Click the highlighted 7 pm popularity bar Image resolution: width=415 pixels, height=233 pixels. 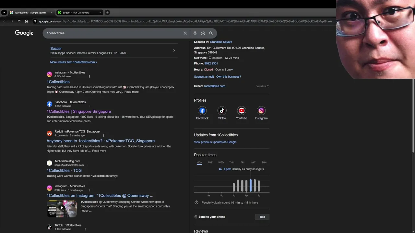coord(251,185)
